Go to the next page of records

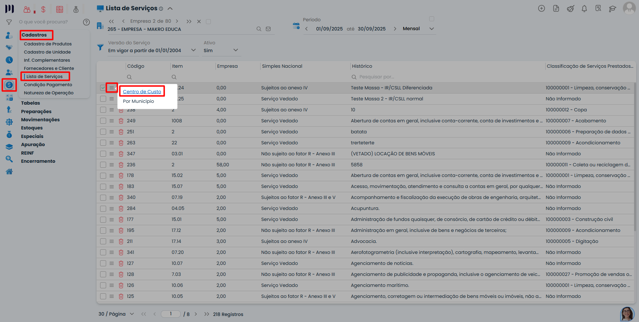coord(196,314)
